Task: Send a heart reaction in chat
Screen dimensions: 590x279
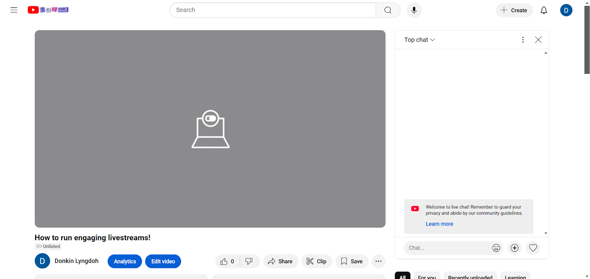Action: 533,248
